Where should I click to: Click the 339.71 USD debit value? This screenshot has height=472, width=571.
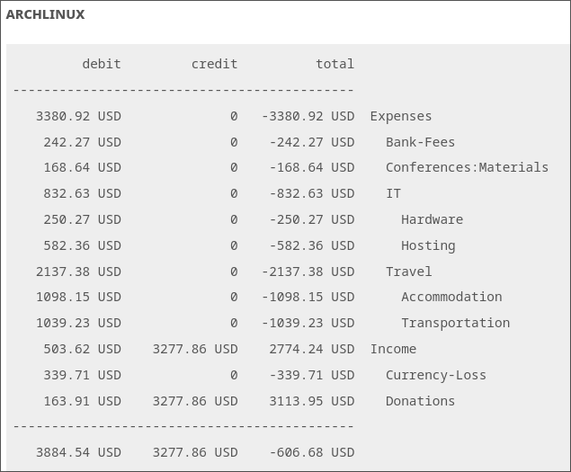coord(83,375)
